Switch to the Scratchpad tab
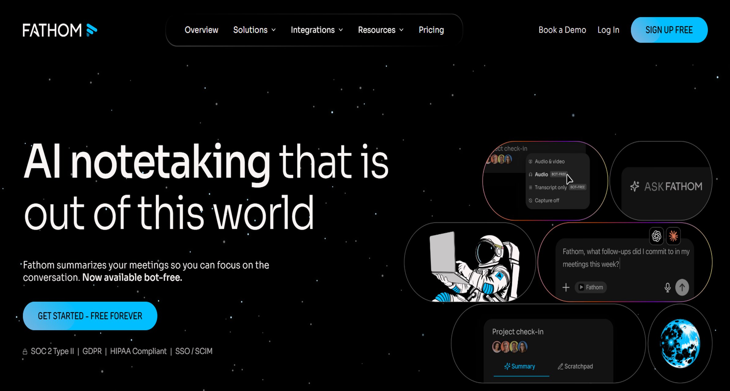Screen dimensions: 730x391 pyautogui.click(x=575, y=366)
